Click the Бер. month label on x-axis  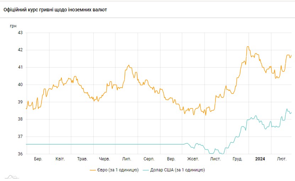38,159
